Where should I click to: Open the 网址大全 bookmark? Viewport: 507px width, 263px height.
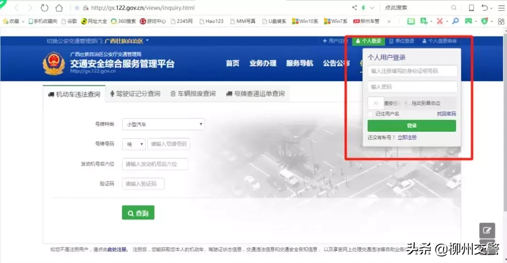pyautogui.click(x=94, y=21)
